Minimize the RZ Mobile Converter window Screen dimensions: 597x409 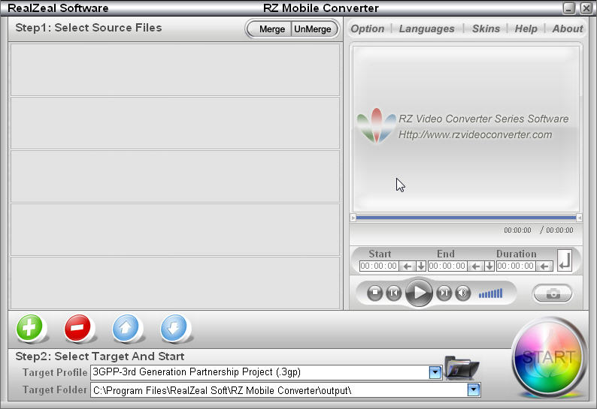tap(569, 8)
